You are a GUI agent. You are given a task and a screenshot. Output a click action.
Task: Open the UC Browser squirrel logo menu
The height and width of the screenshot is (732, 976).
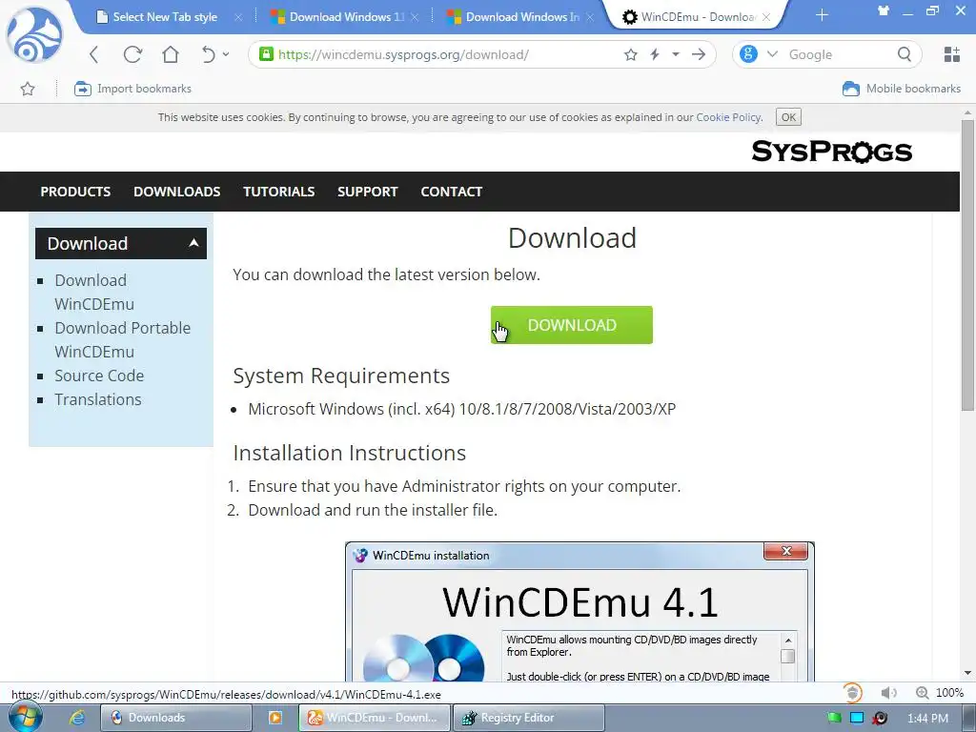(x=34, y=35)
